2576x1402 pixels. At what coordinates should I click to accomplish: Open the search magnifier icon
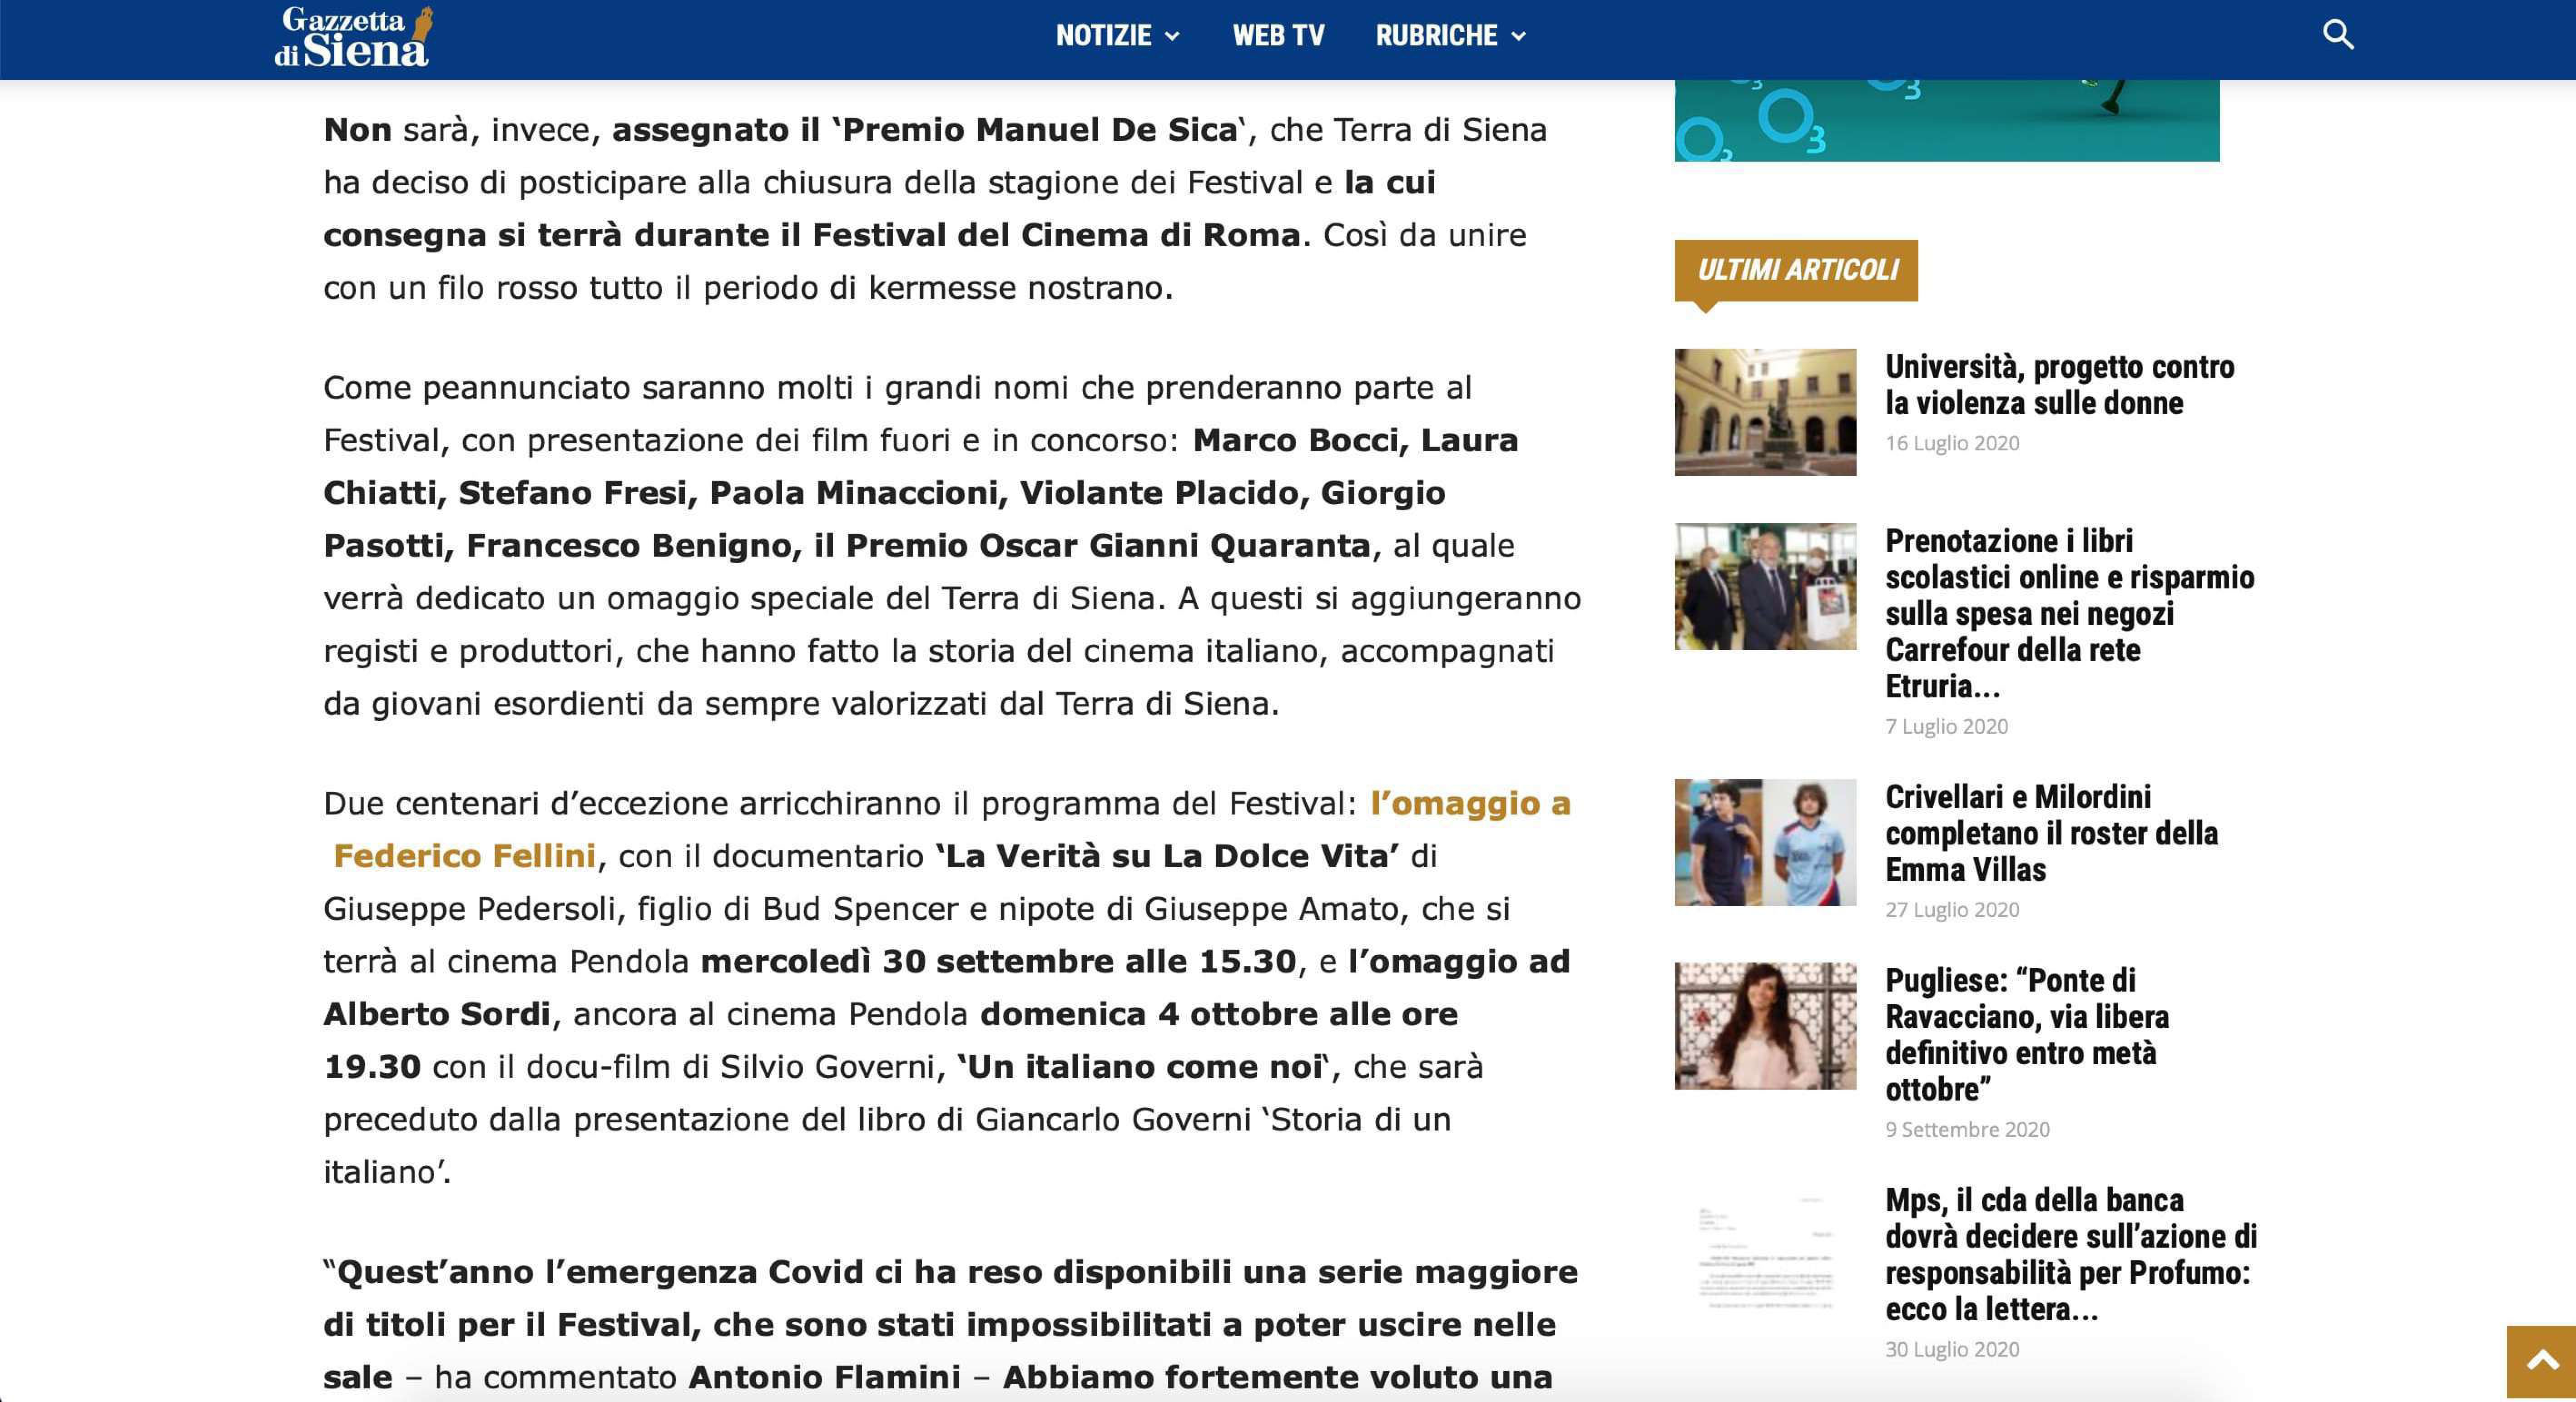[x=2337, y=35]
